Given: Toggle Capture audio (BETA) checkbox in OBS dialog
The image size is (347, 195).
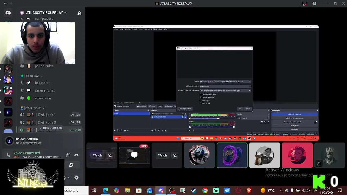Looking at the screenshot, I should [x=200, y=95].
